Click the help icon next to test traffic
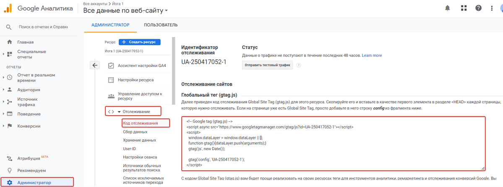Image resolution: width=503 pixels, height=187 pixels. [299, 65]
